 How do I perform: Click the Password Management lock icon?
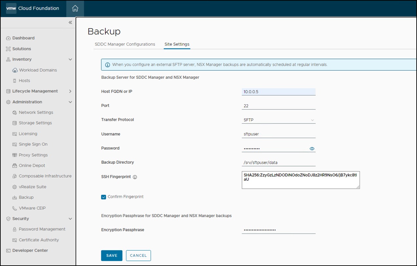14,229
